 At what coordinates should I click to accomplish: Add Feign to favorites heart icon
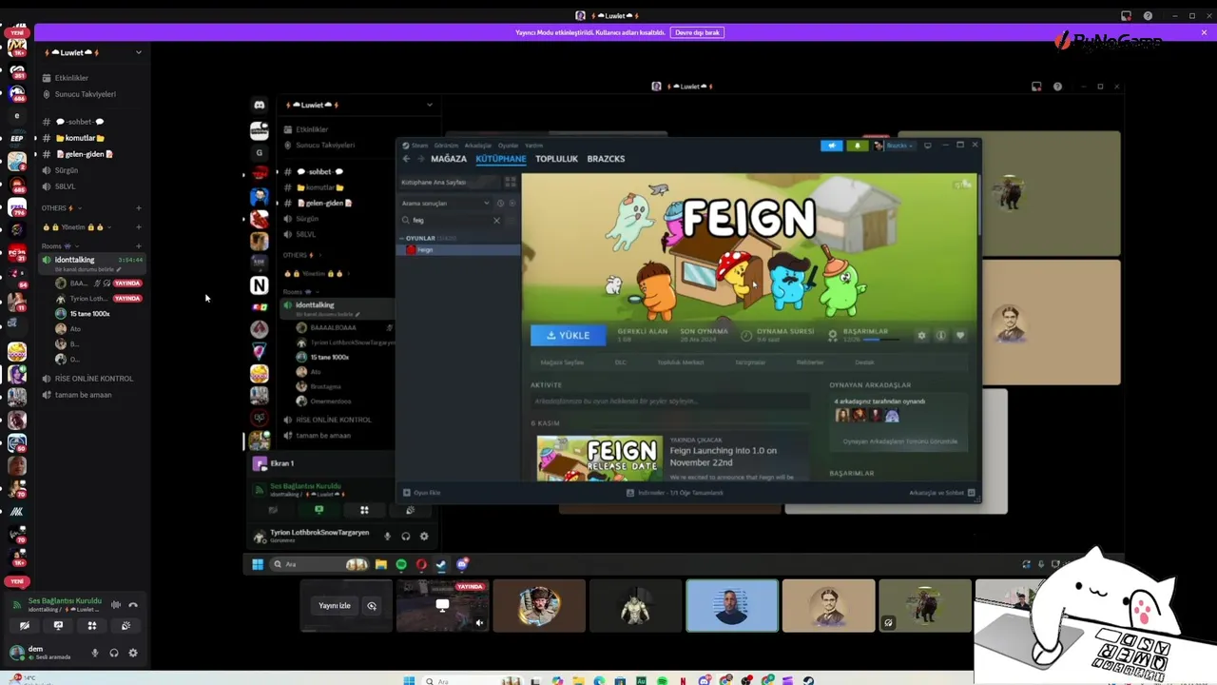(960, 336)
